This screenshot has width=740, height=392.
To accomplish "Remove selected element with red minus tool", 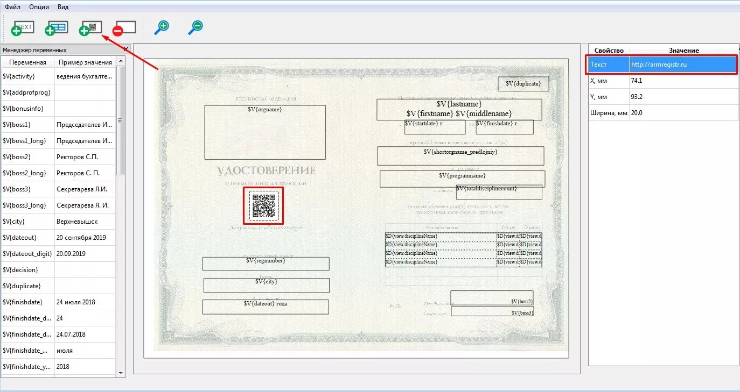I will [x=124, y=28].
